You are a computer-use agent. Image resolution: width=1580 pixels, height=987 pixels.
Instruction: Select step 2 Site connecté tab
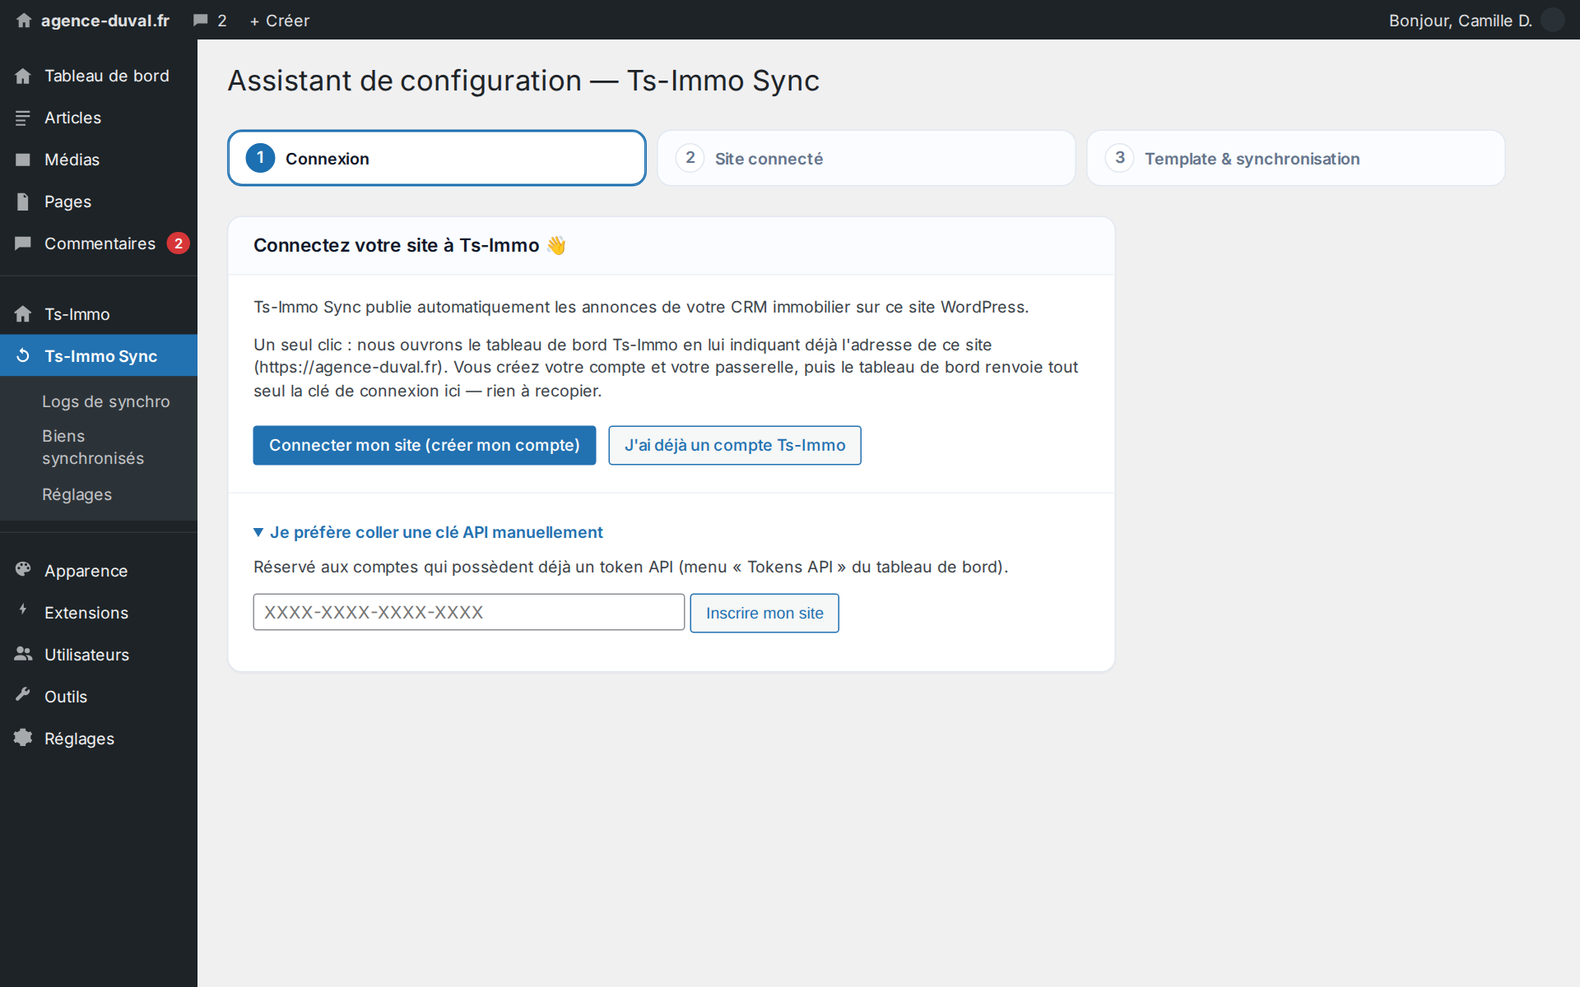point(866,158)
